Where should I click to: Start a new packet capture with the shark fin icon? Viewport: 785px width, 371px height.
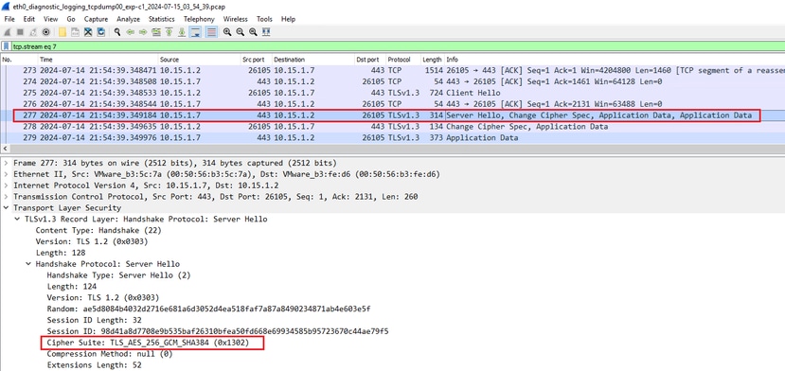(x=8, y=32)
